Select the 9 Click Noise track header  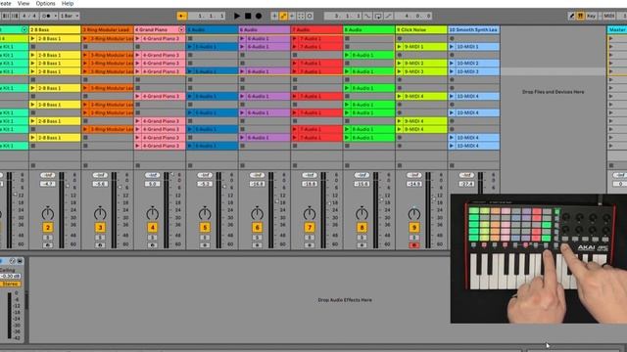point(421,29)
